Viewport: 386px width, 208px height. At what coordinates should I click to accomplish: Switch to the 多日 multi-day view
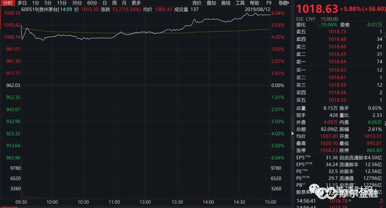pyautogui.click(x=22, y=3)
